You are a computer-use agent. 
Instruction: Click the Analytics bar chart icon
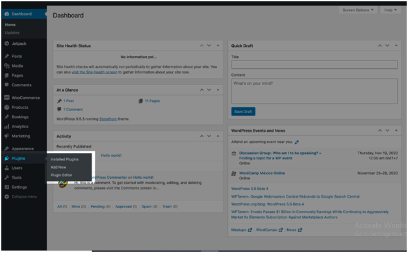(x=6, y=126)
